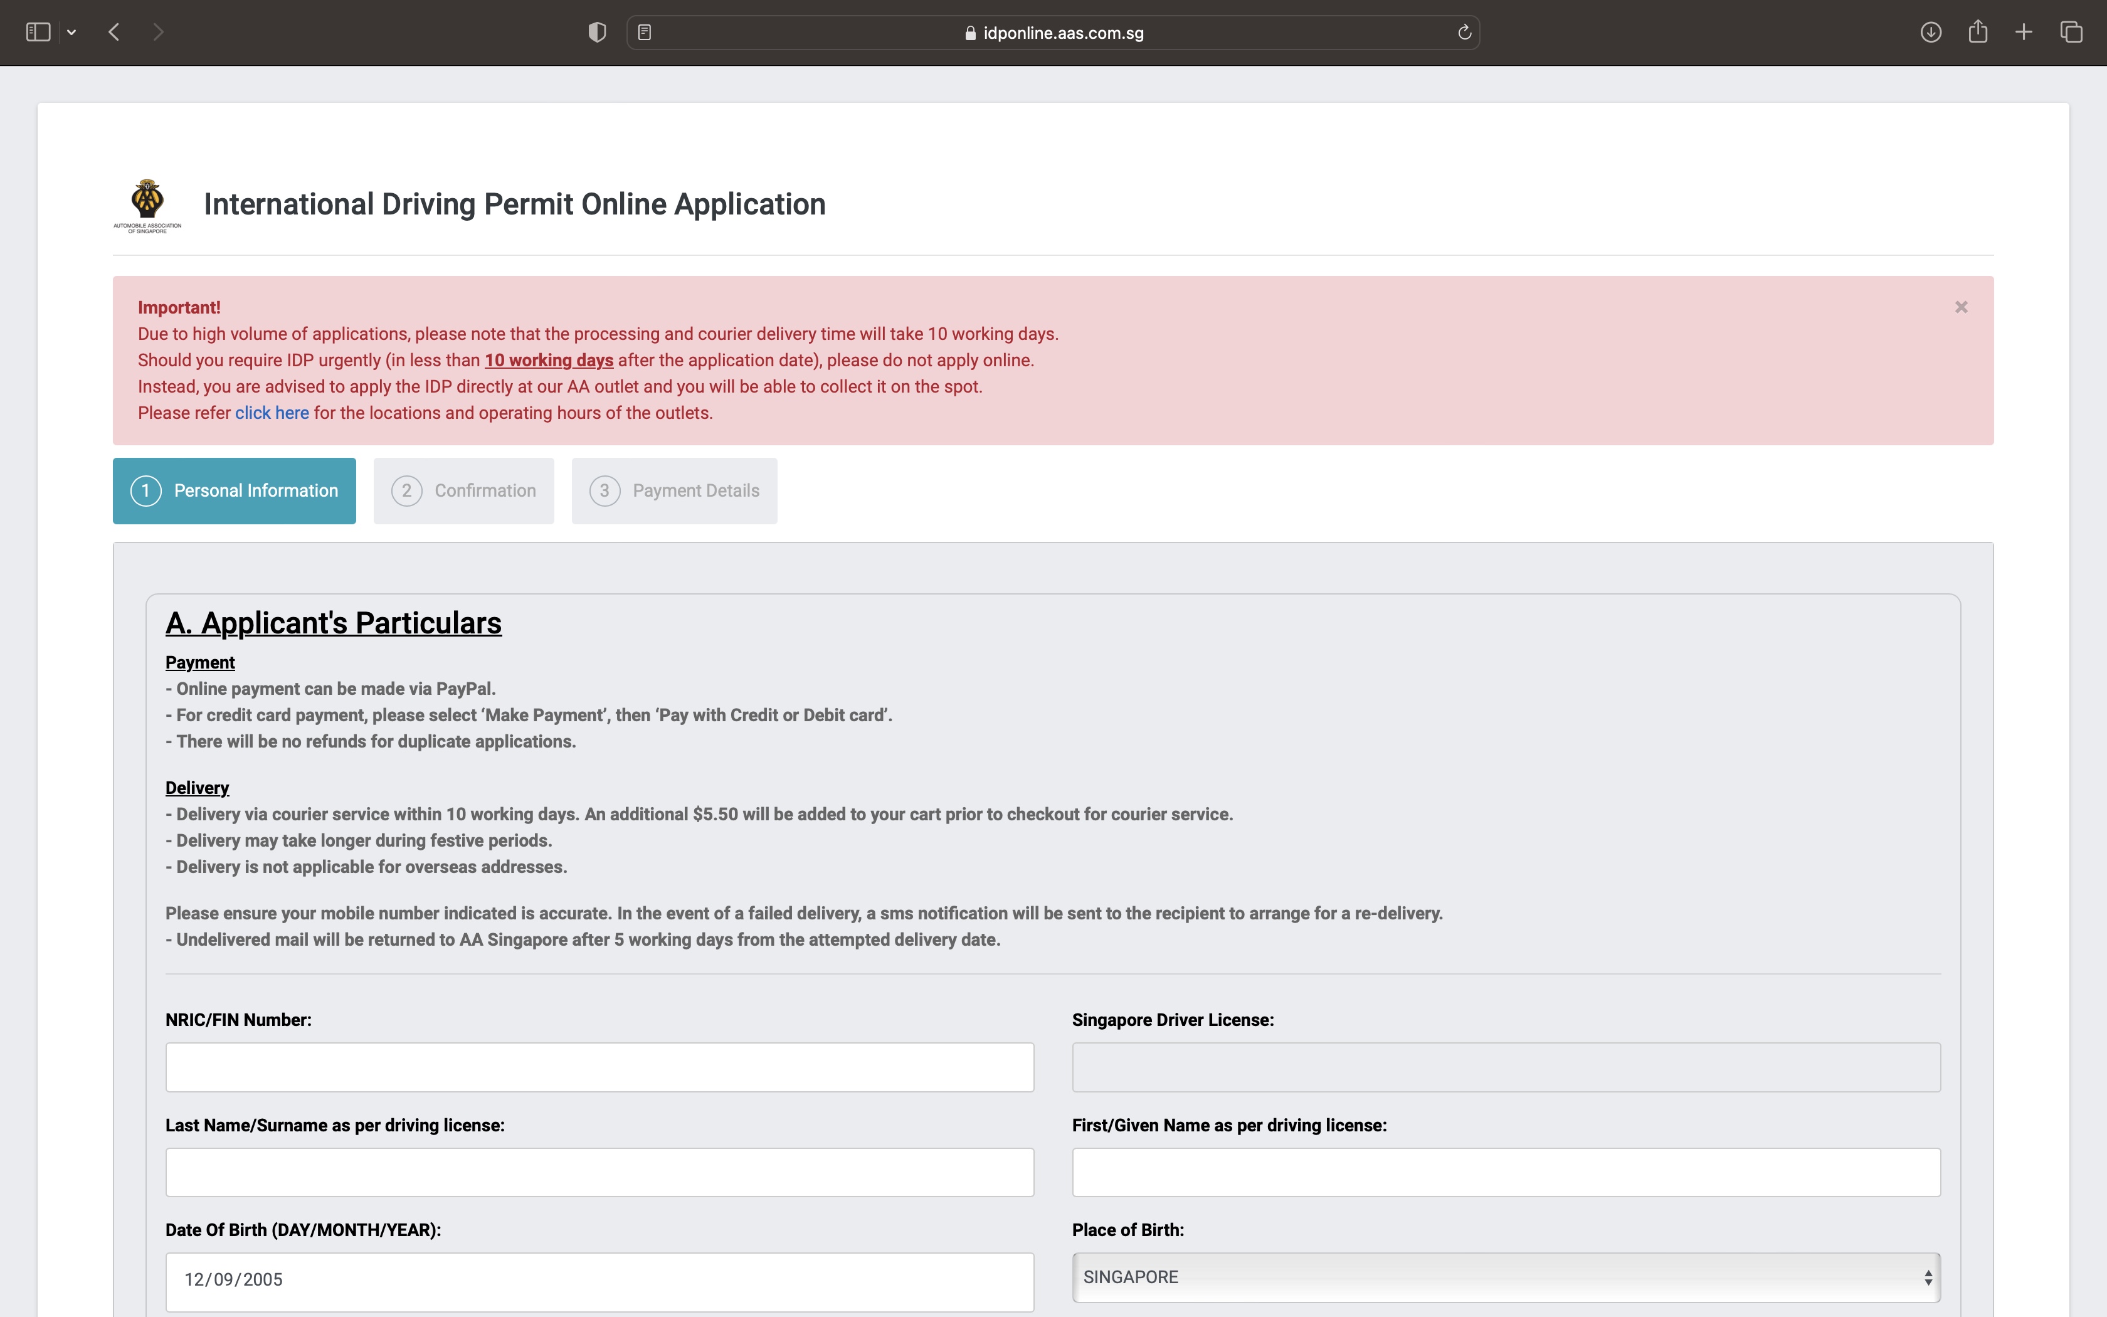This screenshot has height=1317, width=2107.
Task: Click the privacy shield icon
Action: [596, 32]
